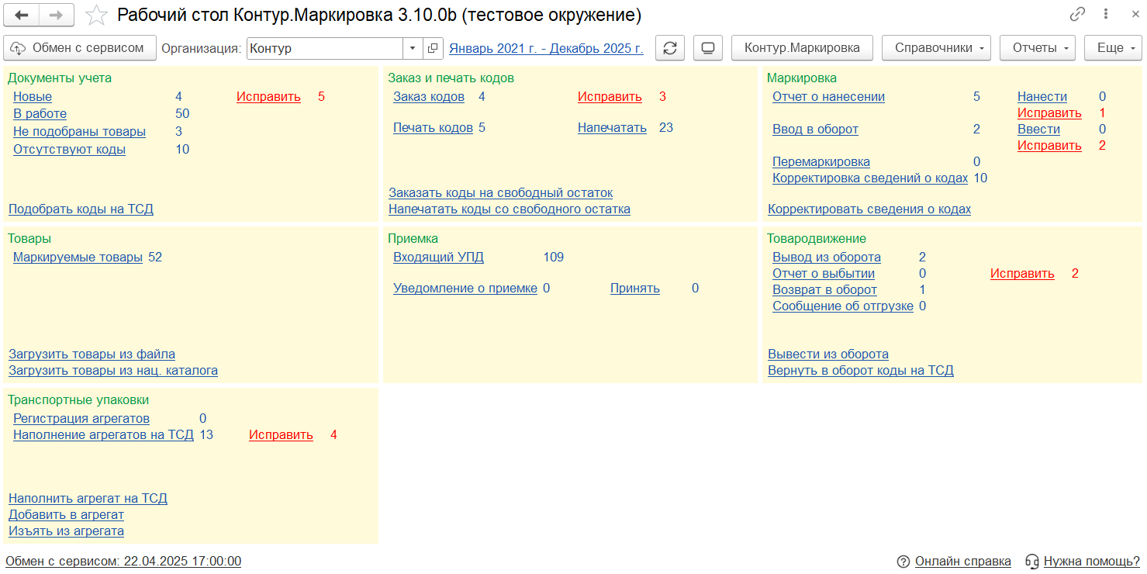
Task: Open В работе documents link
Action: click(x=40, y=113)
